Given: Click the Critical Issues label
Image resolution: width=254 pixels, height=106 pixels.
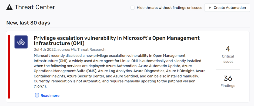Looking at the screenshot, I should [x=228, y=59].
